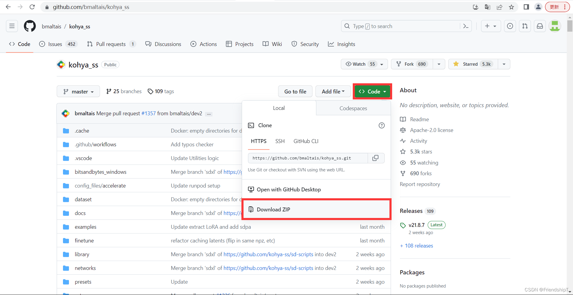Switch to the Codespaces tab
This screenshot has height=295, width=573.
pyautogui.click(x=353, y=108)
